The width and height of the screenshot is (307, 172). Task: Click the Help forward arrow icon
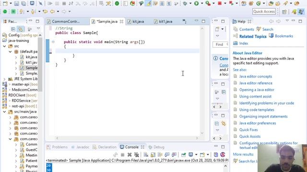click(278, 21)
